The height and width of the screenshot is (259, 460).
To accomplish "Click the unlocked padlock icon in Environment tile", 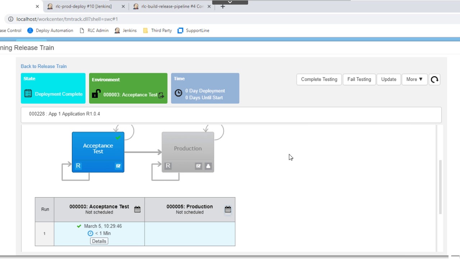I will click(x=96, y=94).
